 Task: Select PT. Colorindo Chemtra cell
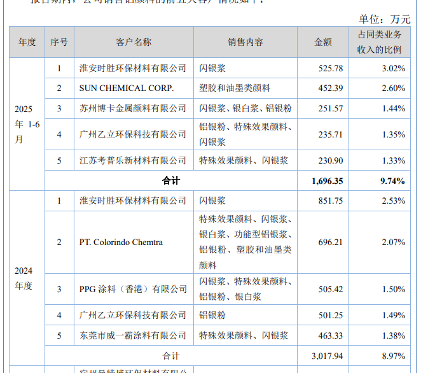coord(134,242)
